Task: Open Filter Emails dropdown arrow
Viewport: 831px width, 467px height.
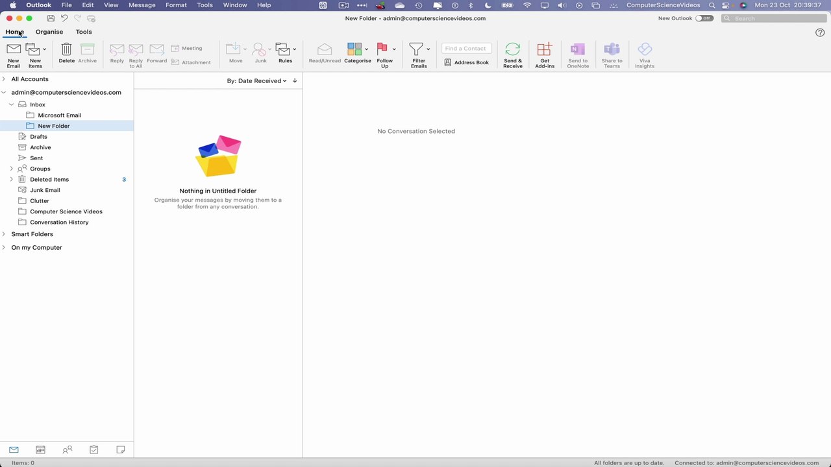Action: point(428,49)
